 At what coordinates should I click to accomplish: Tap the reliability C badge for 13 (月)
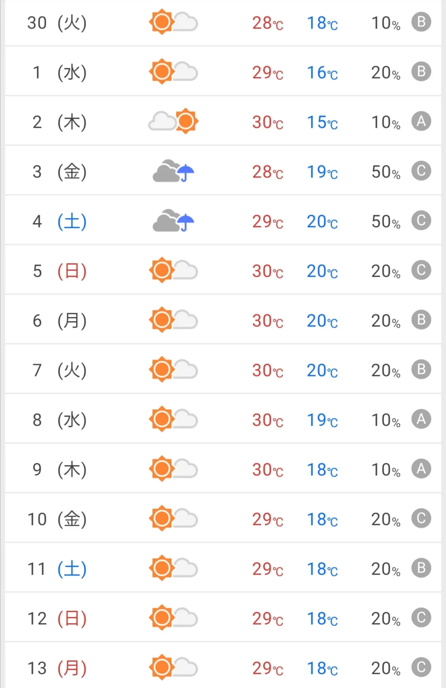pyautogui.click(x=421, y=667)
